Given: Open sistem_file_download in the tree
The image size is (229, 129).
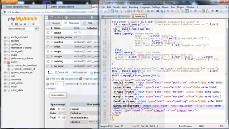Looking at the screenshot, I should (x=25, y=65).
